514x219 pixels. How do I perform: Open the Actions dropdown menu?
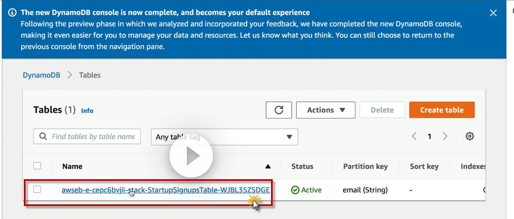(x=325, y=110)
